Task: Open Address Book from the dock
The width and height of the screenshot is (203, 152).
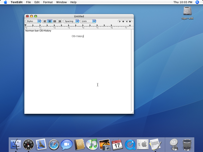Action: tap(79, 144)
